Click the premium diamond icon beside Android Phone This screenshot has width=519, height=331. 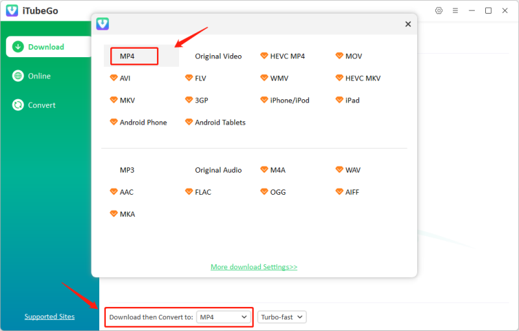point(114,122)
